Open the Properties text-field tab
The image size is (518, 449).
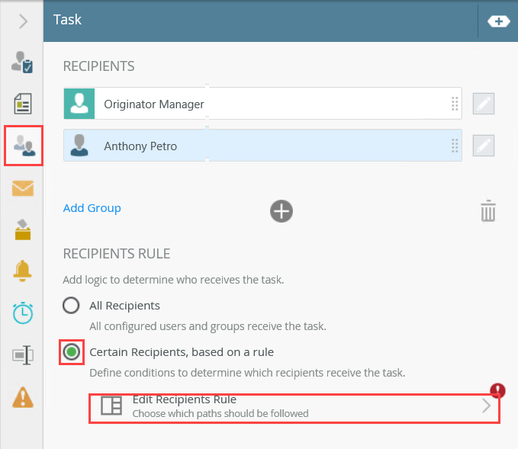(23, 354)
